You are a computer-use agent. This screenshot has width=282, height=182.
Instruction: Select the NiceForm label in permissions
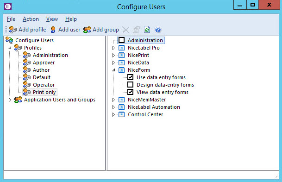(138, 70)
